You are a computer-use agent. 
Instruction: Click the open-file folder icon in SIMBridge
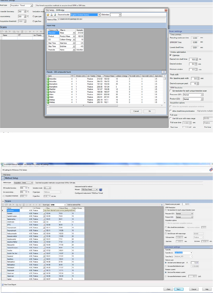pos(48,15)
